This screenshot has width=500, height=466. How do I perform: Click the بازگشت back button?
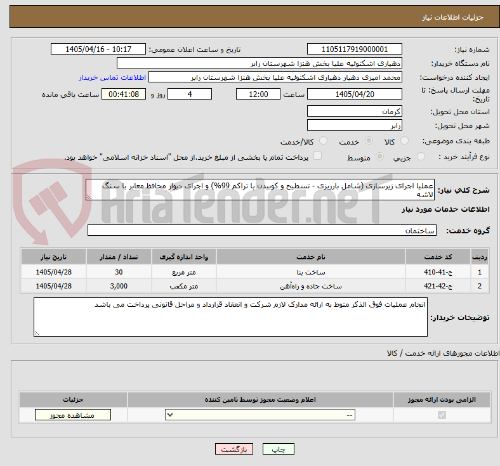tap(234, 449)
